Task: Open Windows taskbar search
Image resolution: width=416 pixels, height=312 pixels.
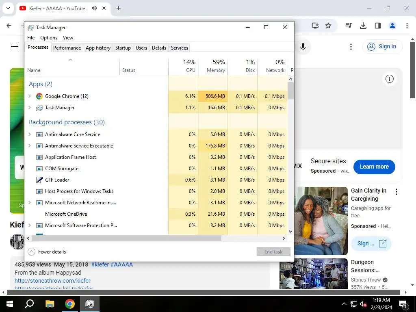Action: [29, 304]
